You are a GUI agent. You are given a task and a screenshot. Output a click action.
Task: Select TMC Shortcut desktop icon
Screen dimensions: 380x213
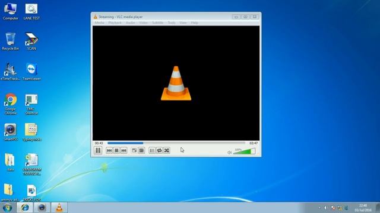[31, 104]
